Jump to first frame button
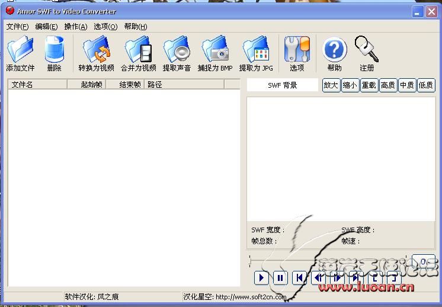This screenshot has height=307, width=442. [299, 278]
